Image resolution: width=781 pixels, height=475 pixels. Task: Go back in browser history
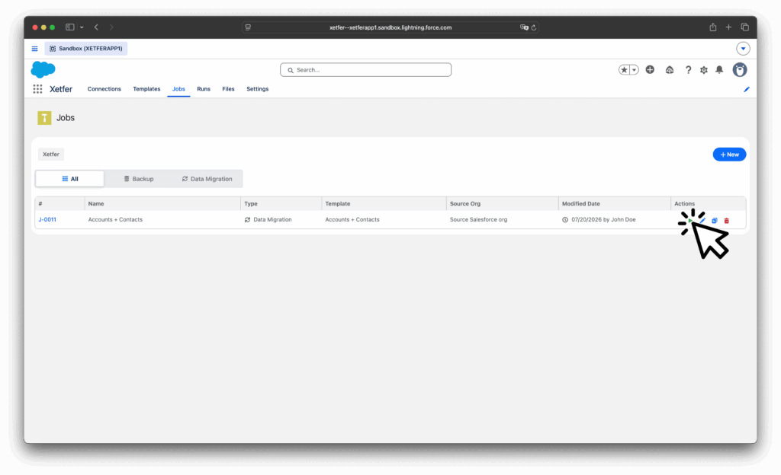(x=96, y=27)
